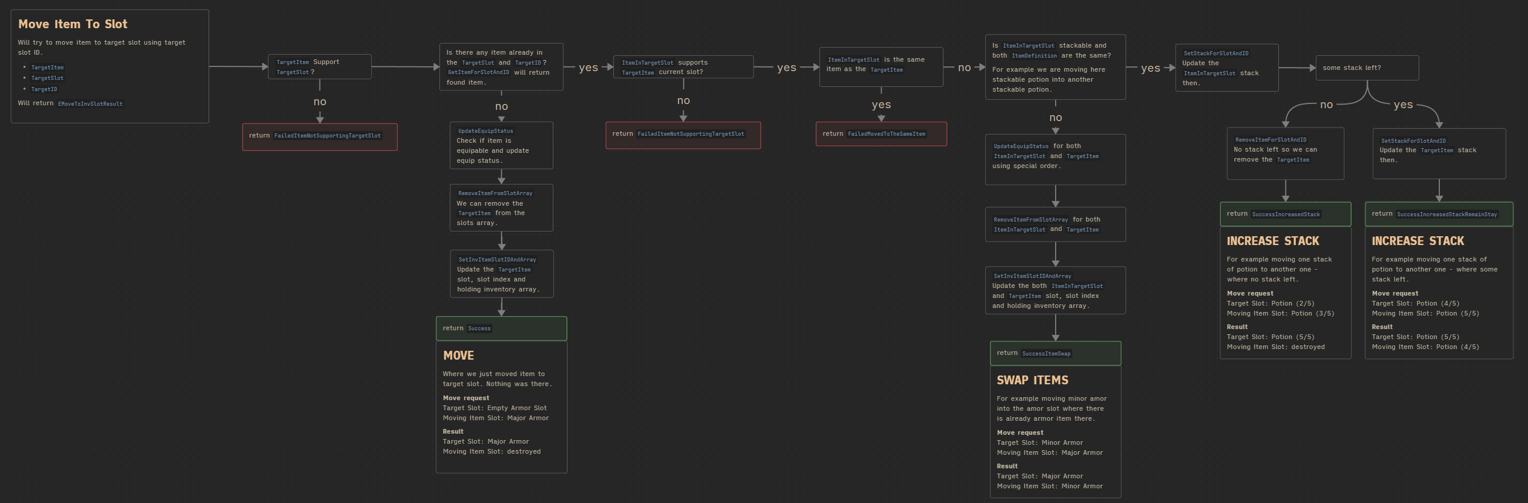Click the ItemDefinition code tag
The image size is (1528, 503).
[1034, 56]
